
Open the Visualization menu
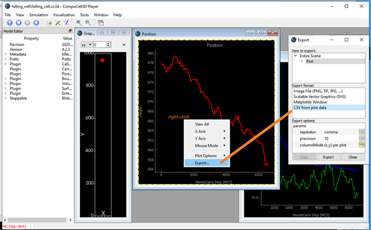64,15
